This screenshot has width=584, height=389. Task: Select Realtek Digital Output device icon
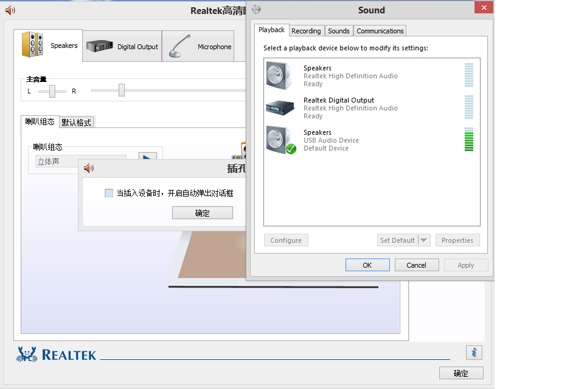click(280, 108)
